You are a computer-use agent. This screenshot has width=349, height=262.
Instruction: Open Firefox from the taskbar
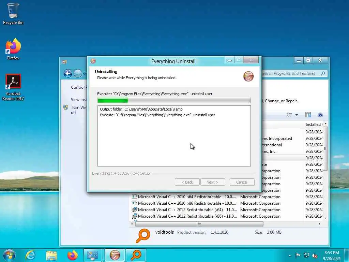pos(73,255)
